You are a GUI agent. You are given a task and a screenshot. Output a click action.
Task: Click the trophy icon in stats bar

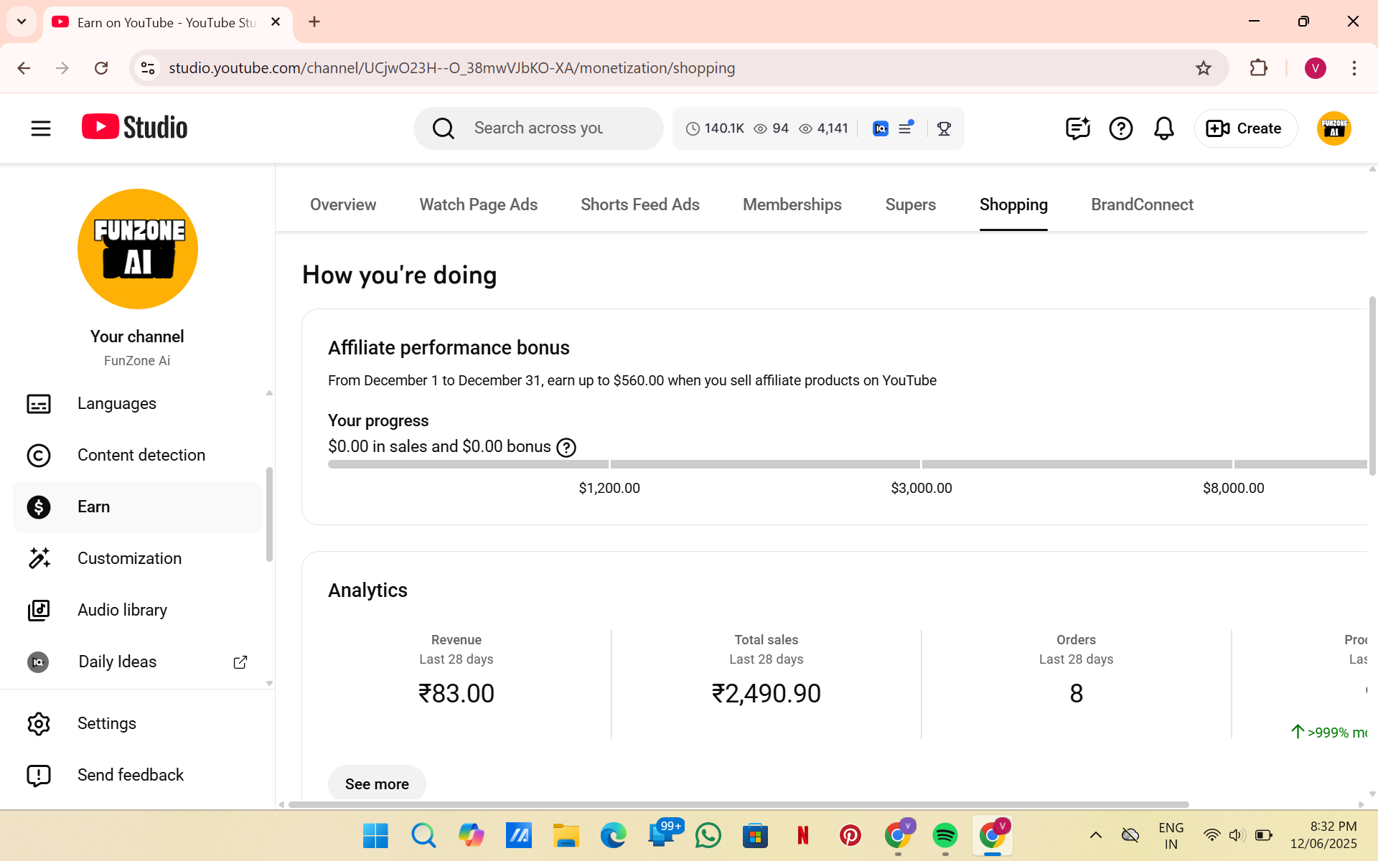944,128
